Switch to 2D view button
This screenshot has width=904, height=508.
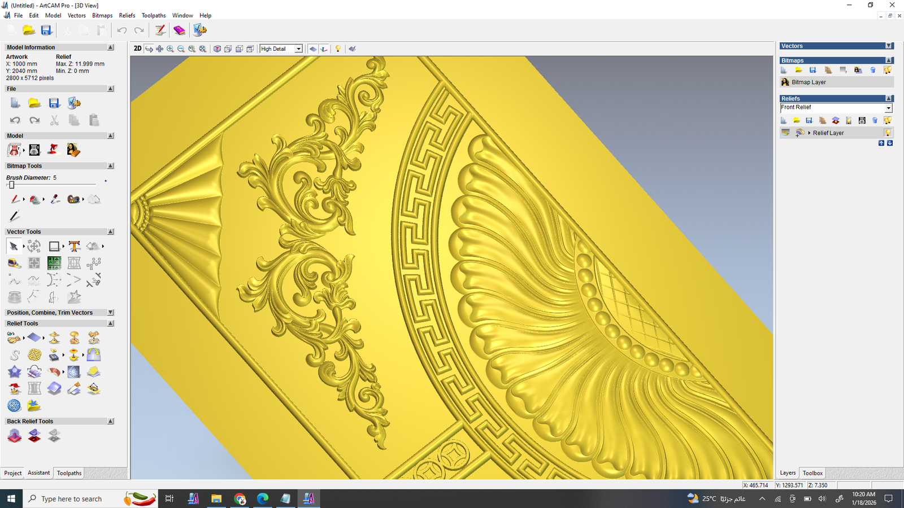pos(137,49)
